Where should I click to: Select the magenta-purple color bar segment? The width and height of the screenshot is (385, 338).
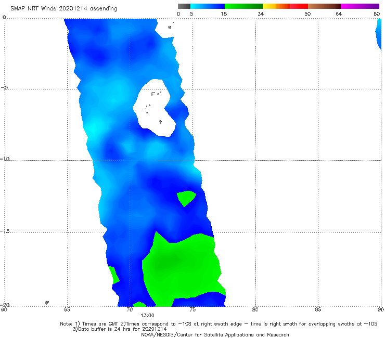[x=360, y=6]
